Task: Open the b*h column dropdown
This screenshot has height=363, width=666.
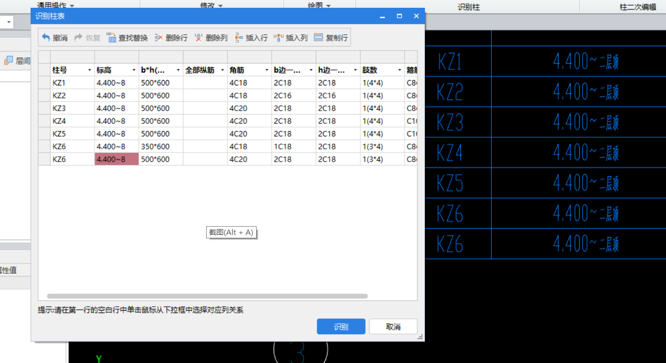Action: [178, 70]
